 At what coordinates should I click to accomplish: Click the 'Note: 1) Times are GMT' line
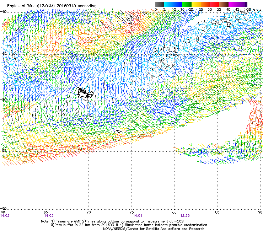(x=112, y=221)
